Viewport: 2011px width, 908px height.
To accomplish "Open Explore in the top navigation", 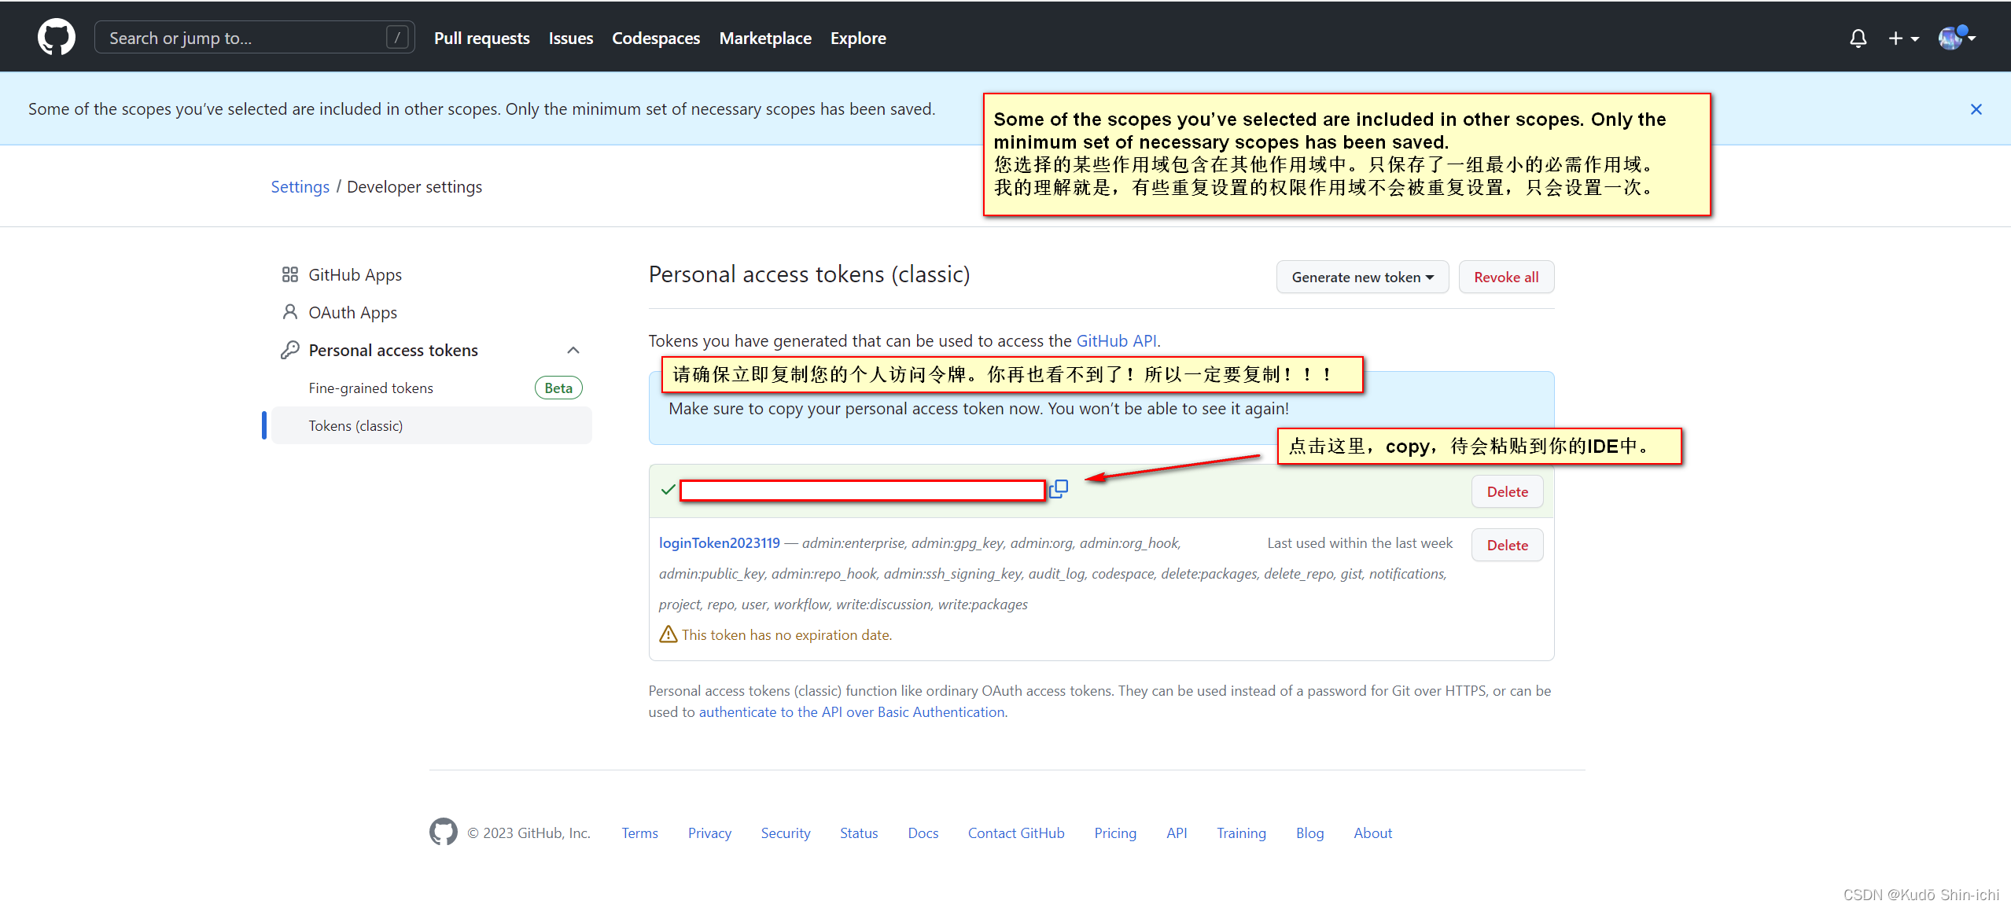I will pyautogui.click(x=858, y=38).
